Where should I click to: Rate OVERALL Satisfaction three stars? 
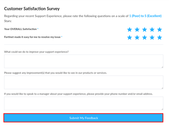click(145, 29)
